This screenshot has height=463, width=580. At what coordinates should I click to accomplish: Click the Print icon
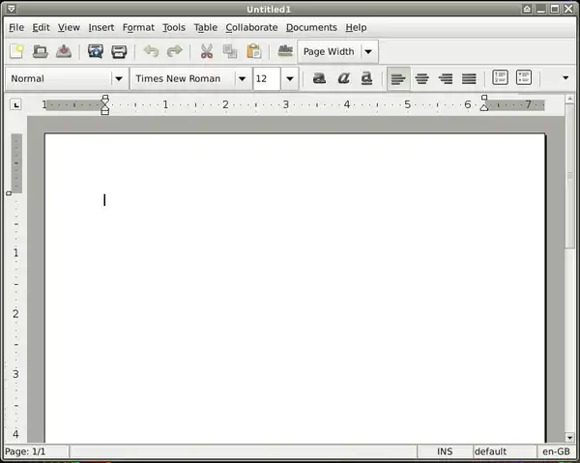coord(119,52)
